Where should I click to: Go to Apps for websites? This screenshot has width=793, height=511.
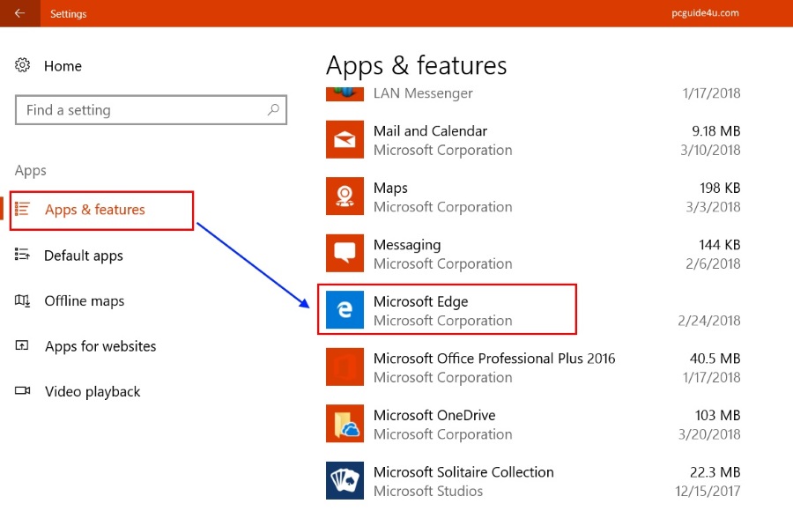coord(100,346)
